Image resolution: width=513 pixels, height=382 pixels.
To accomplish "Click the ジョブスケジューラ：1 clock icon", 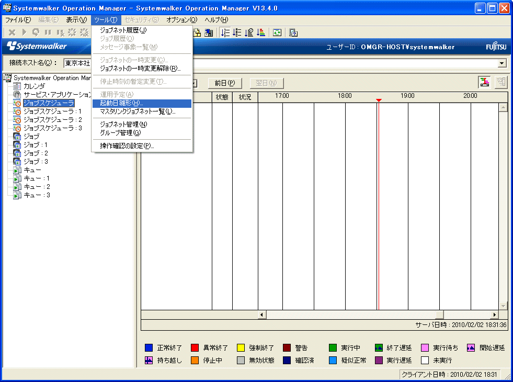I will pyautogui.click(x=17, y=111).
